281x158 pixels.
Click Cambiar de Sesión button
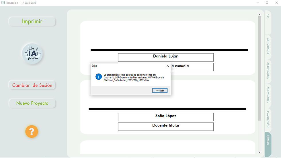pyautogui.click(x=32, y=85)
